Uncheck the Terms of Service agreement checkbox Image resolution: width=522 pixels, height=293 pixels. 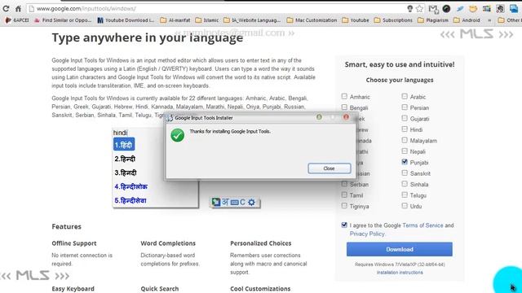344,225
